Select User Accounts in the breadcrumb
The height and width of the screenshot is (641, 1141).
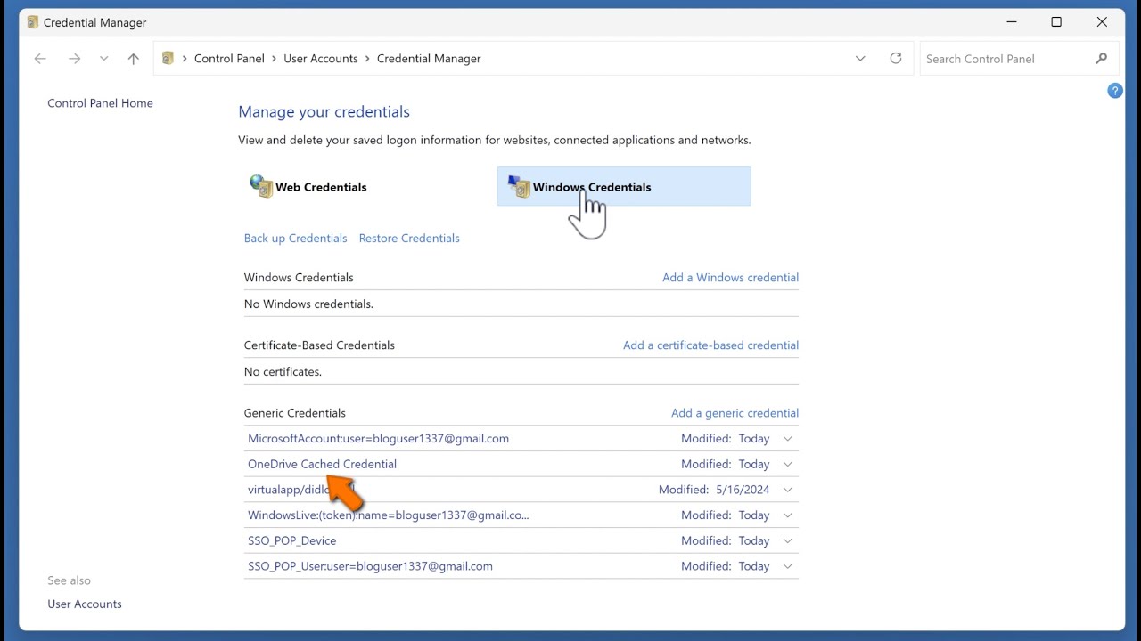tap(321, 58)
